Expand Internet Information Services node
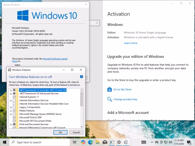 pos(11,101)
